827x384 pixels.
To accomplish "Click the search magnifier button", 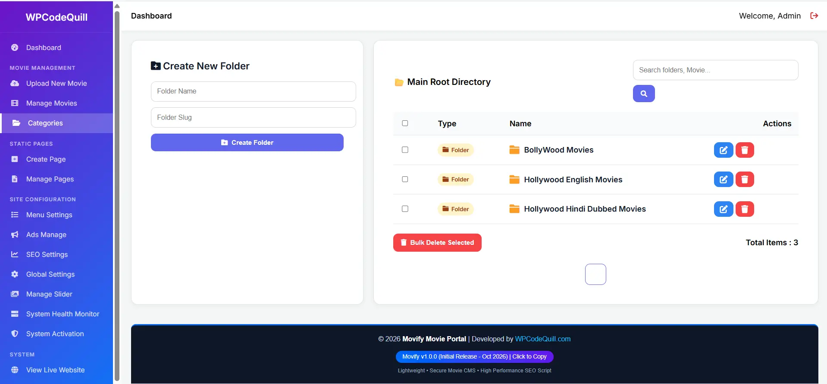I will click(644, 94).
